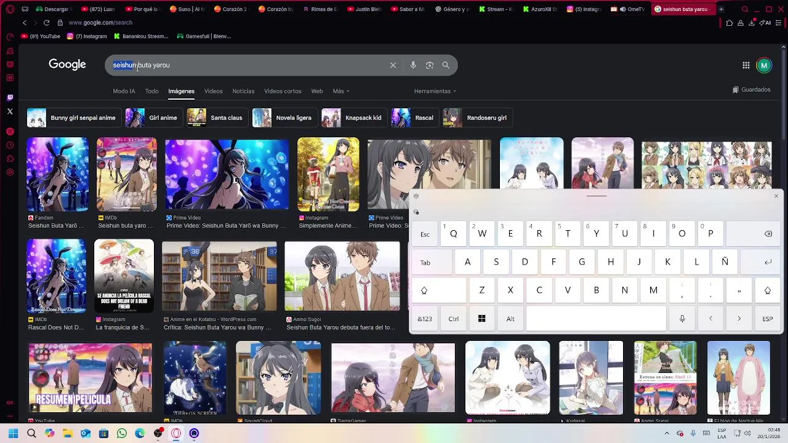Click the Google logo
The width and height of the screenshot is (788, 443).
click(x=67, y=65)
